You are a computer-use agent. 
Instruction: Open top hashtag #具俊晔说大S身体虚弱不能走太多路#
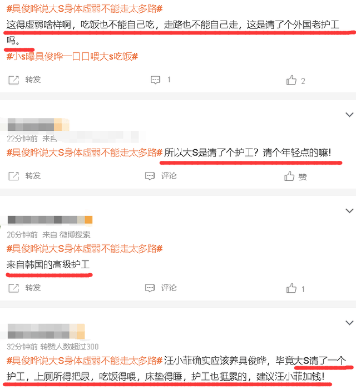[85, 9]
